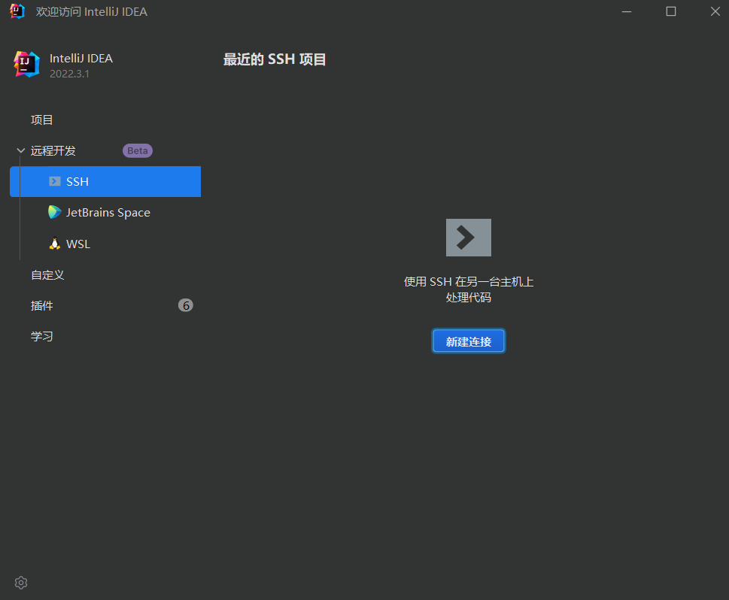Image resolution: width=729 pixels, height=600 pixels.
Task: Click the SSH terminal icon in sidebar
Action: 55,181
